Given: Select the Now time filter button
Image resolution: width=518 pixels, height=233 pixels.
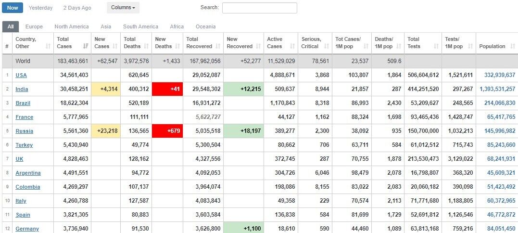Looking at the screenshot, I should [x=13, y=8].
